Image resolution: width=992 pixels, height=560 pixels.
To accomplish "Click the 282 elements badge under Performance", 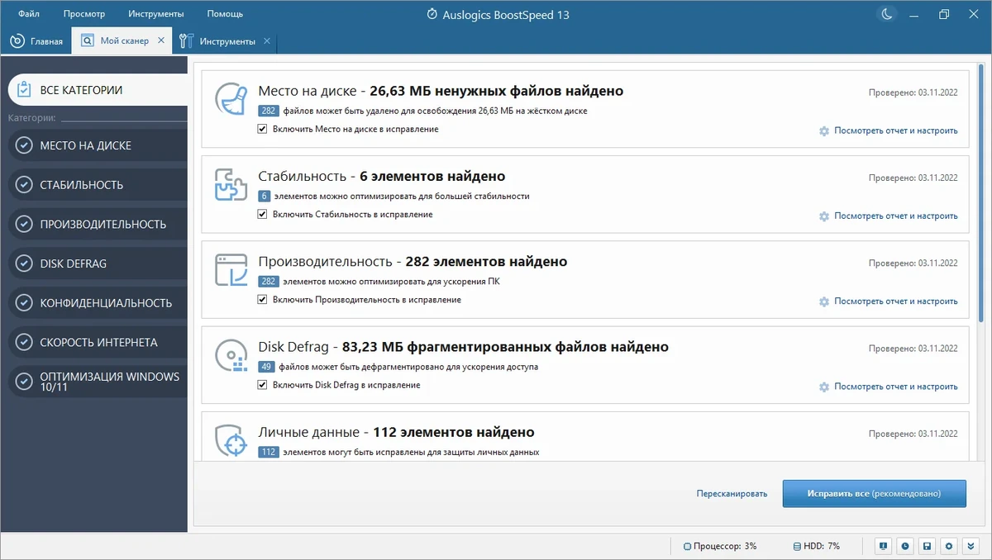I will [269, 282].
